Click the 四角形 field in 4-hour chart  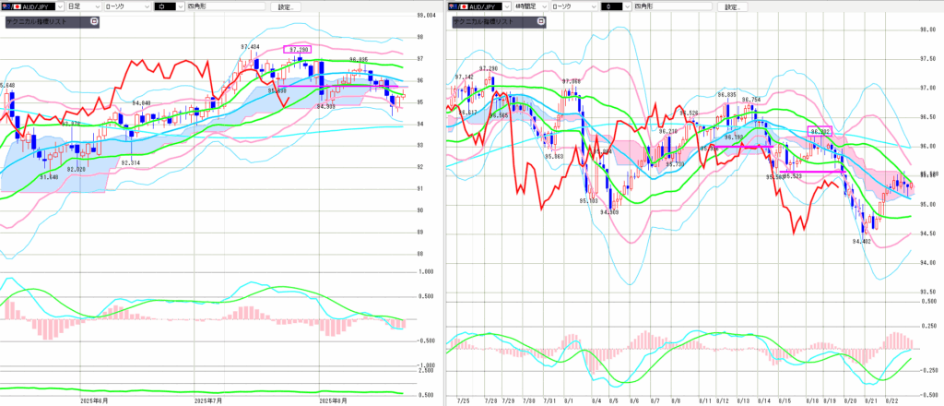[672, 6]
